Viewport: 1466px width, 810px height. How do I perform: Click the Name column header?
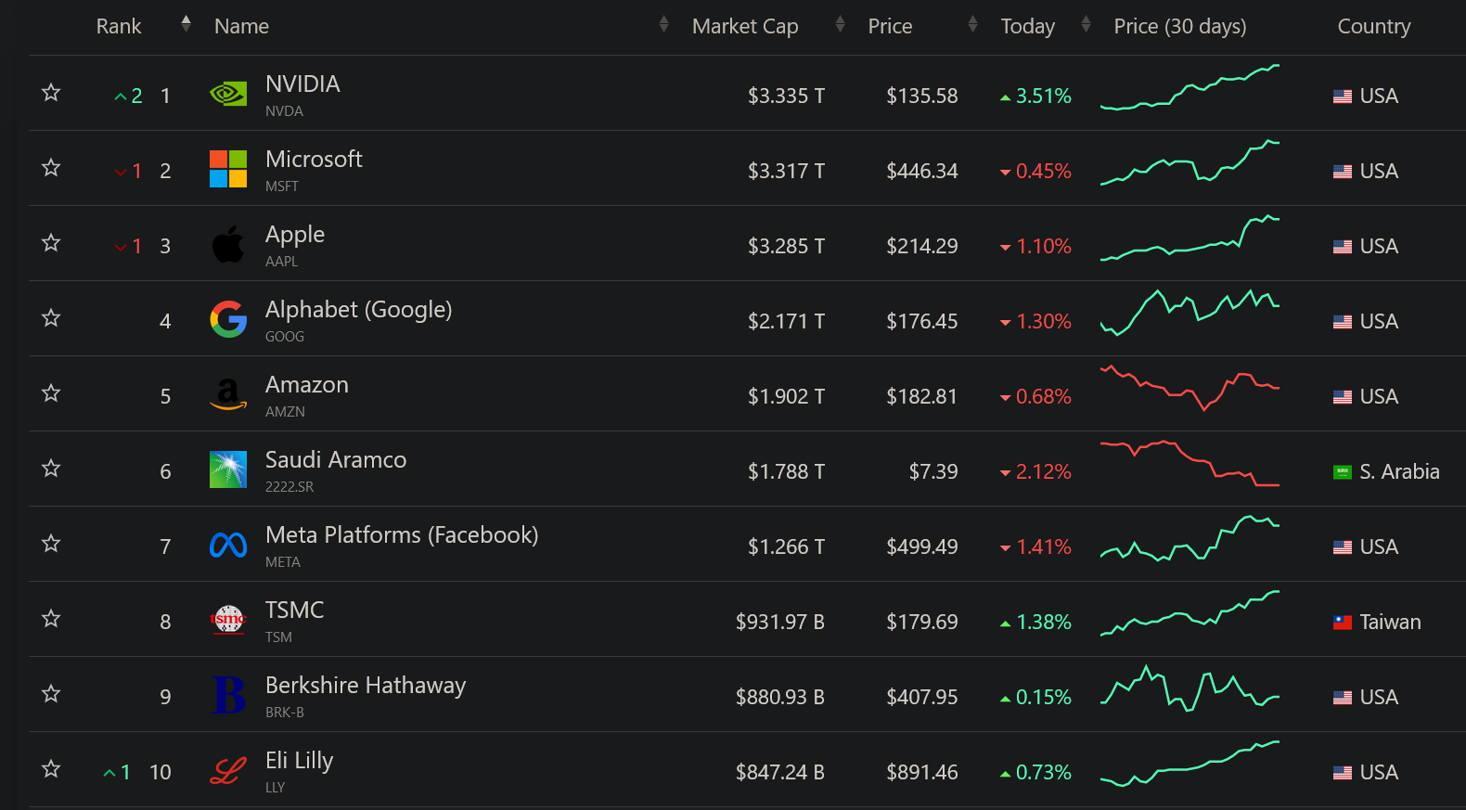[x=241, y=26]
